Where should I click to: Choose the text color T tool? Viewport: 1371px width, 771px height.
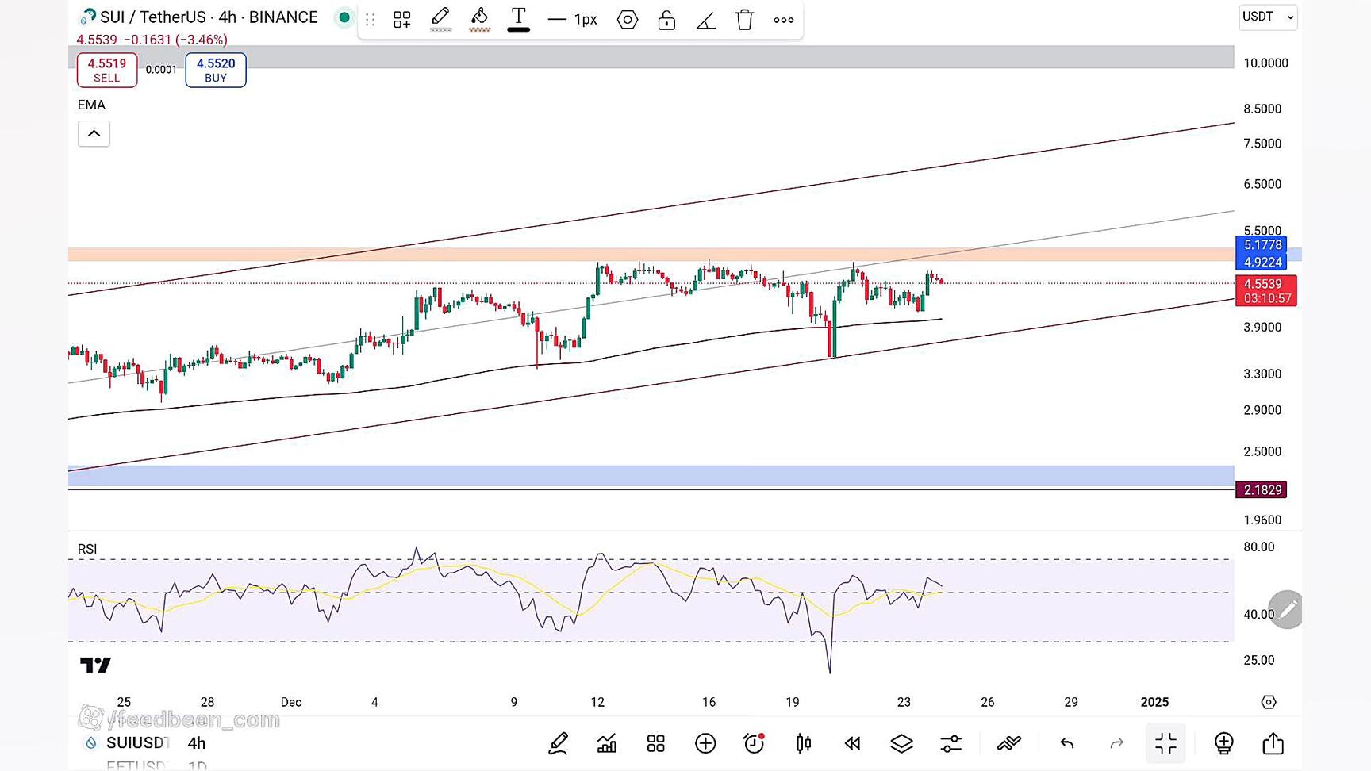[x=519, y=19]
